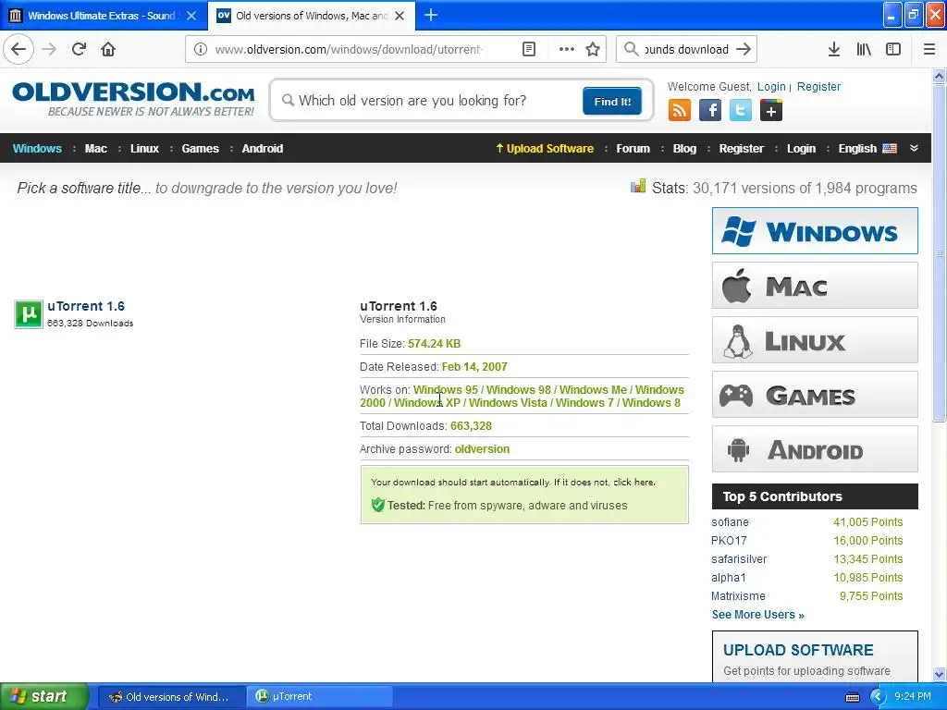Click the Find It! button
The width and height of the screenshot is (947, 710).
[612, 101]
